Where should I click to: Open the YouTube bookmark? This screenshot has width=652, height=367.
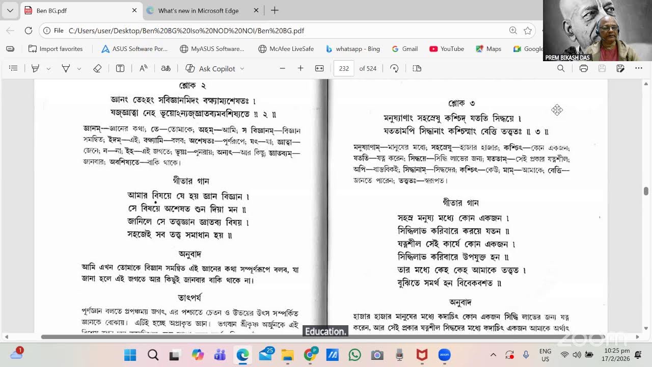tap(447, 49)
